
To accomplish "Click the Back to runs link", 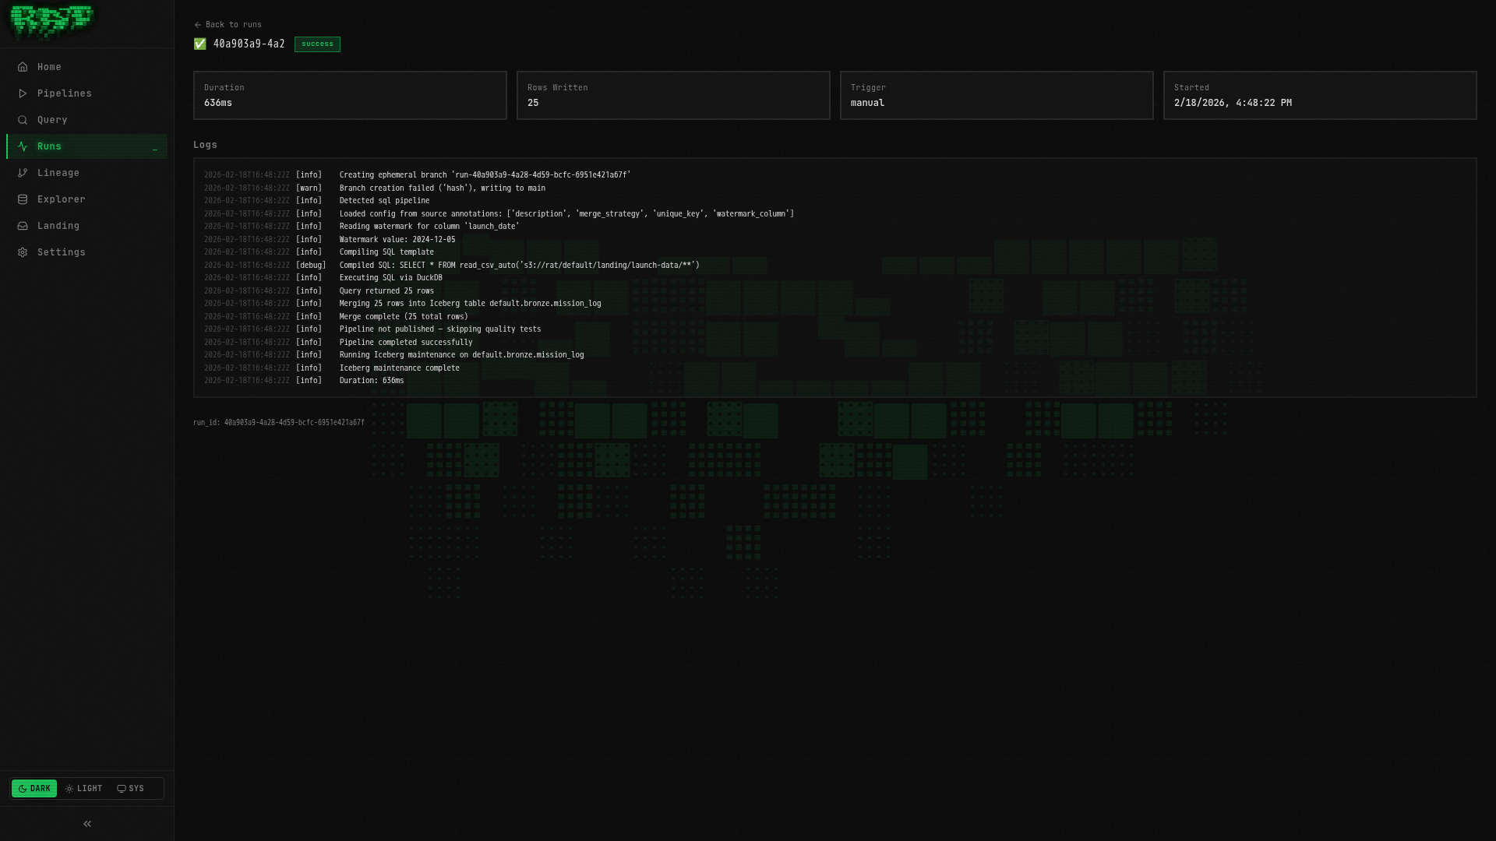I will (x=228, y=24).
